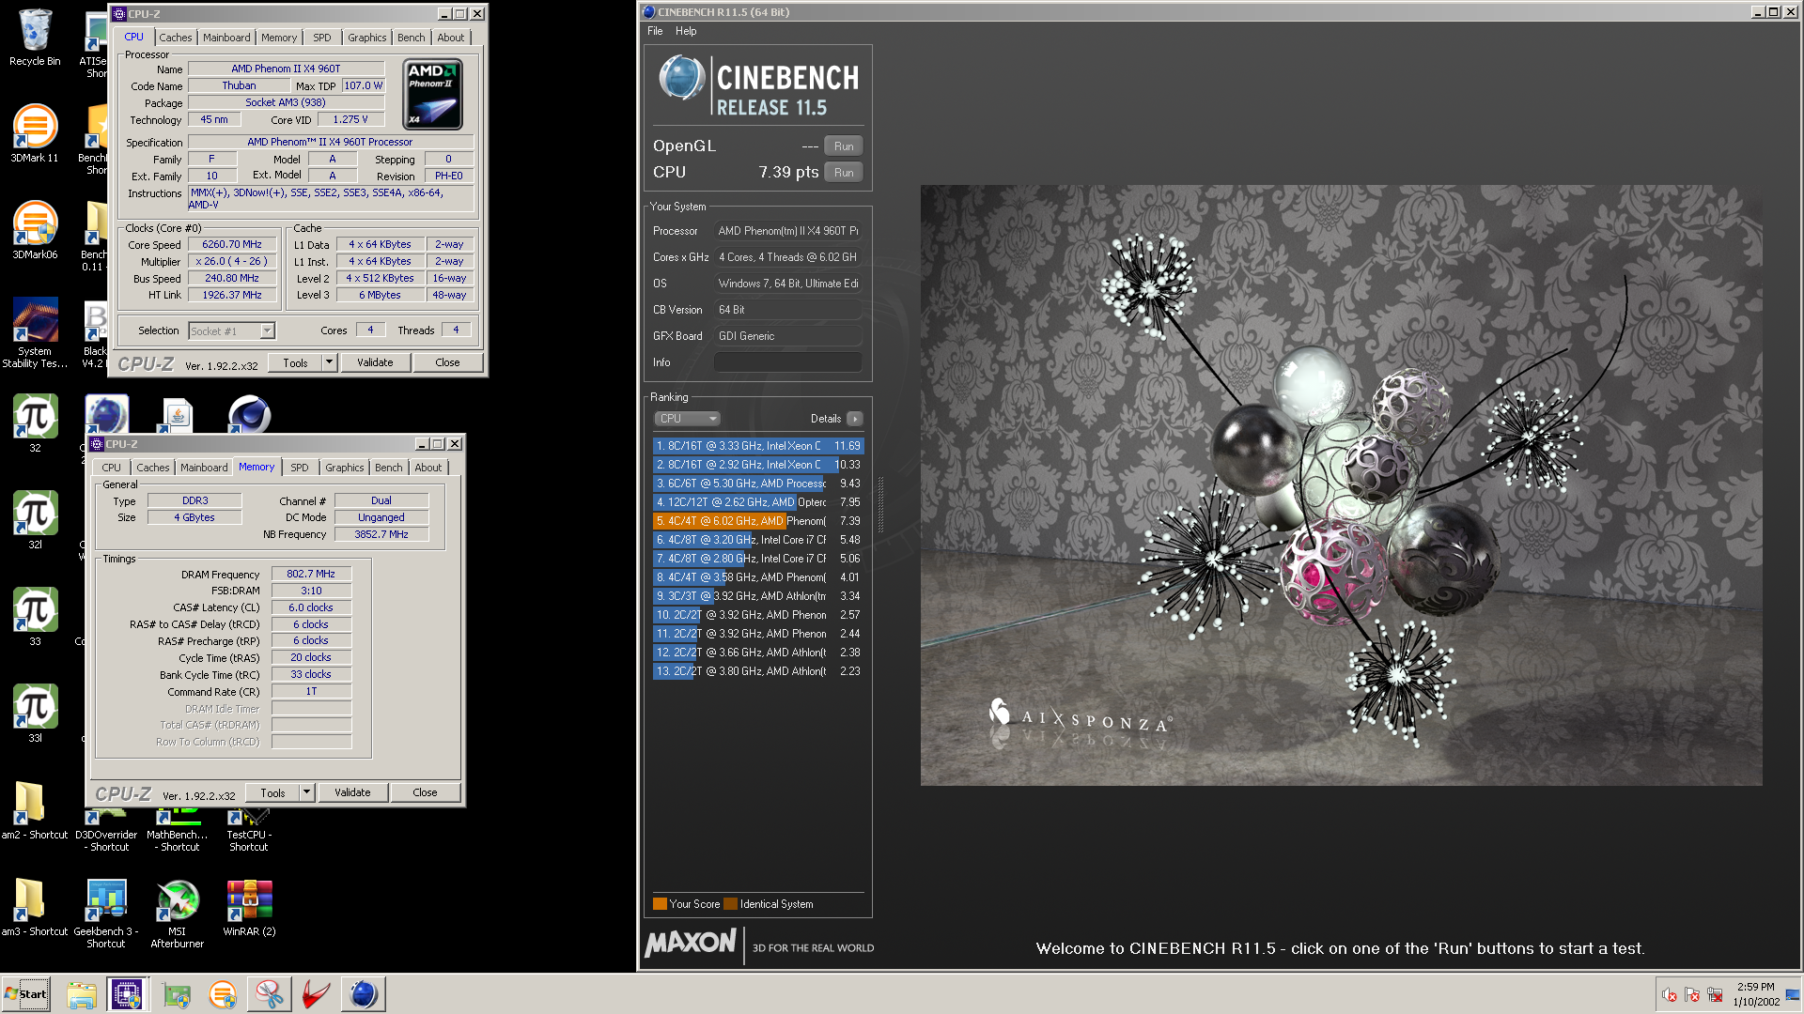Click the muted volume tray icon

pyautogui.click(x=1670, y=995)
